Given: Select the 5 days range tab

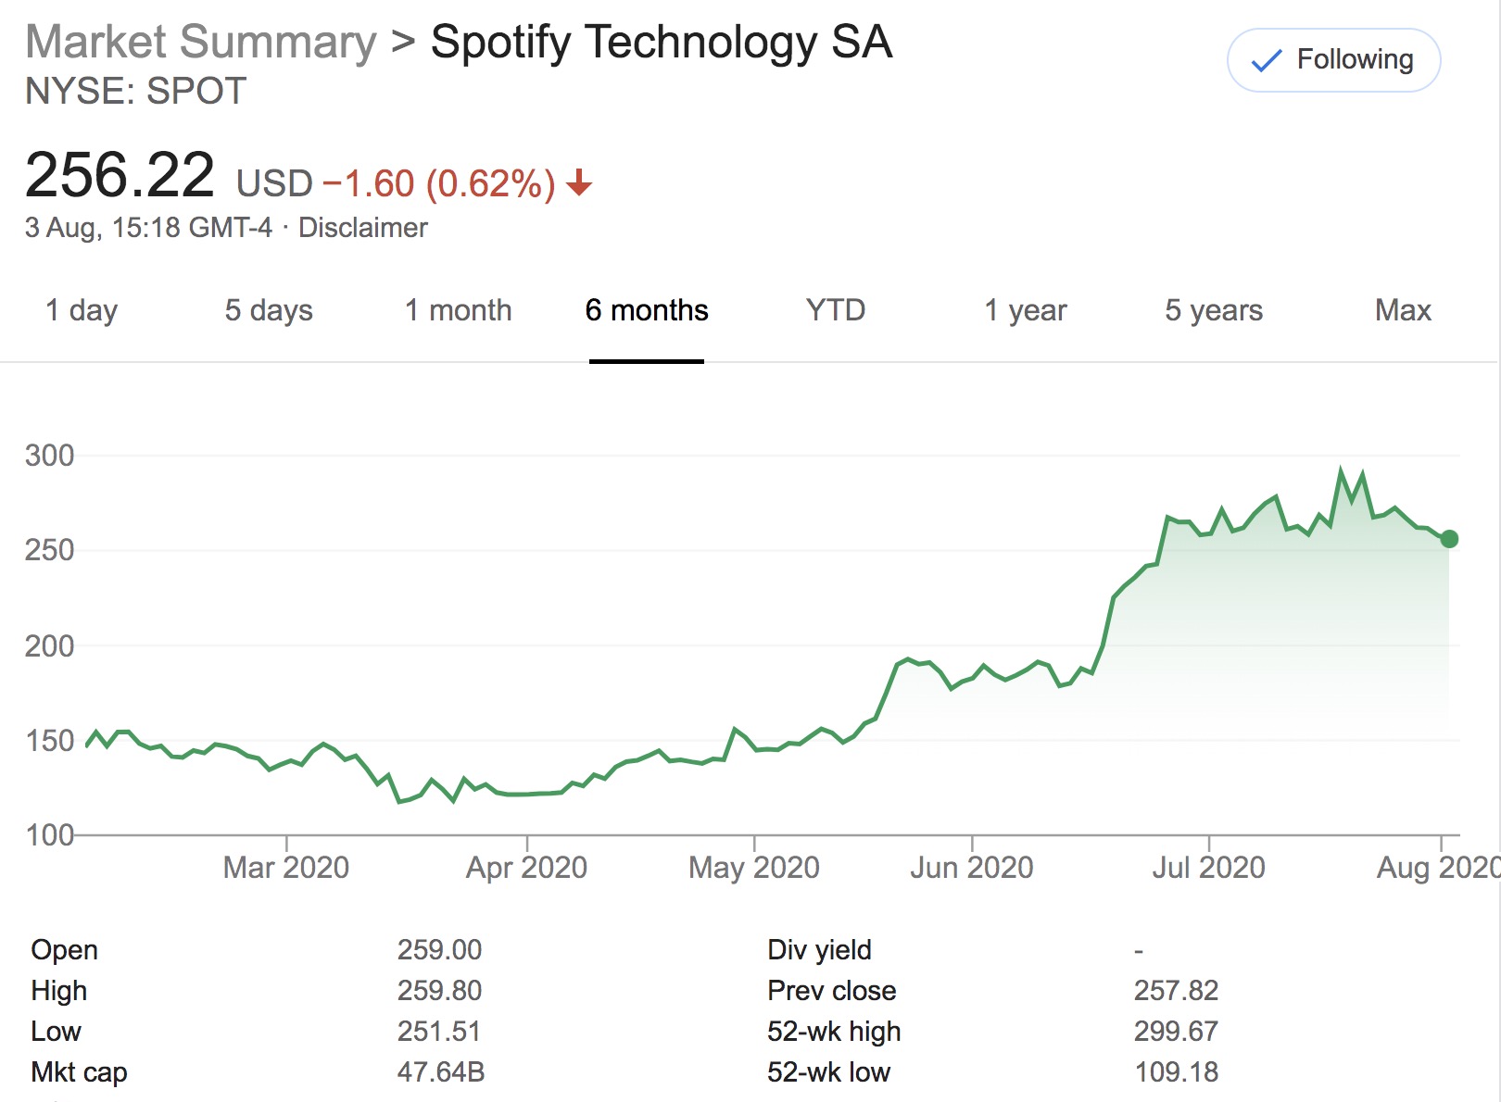Looking at the screenshot, I should 269,310.
